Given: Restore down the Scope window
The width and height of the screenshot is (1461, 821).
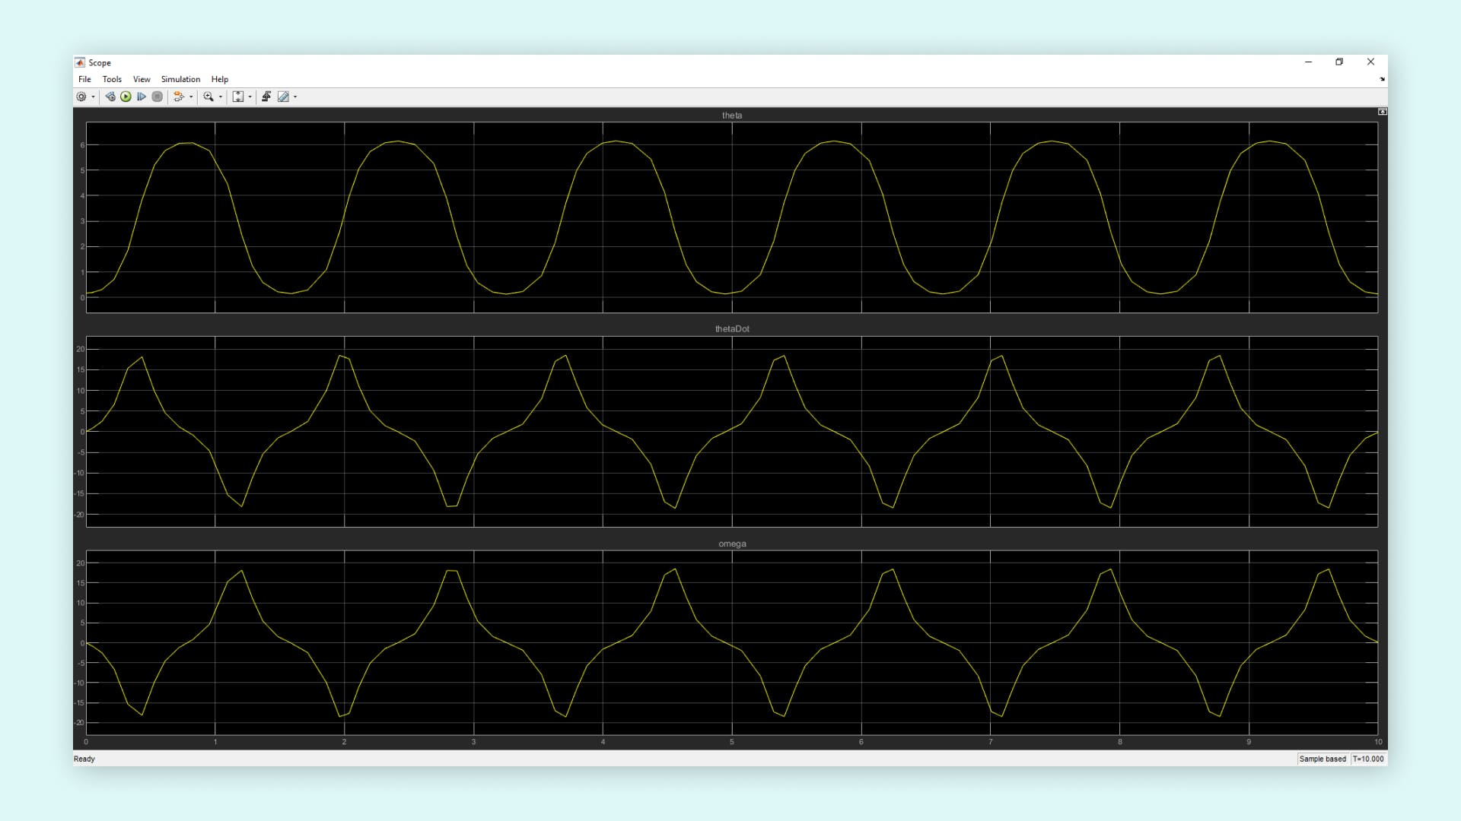Looking at the screenshot, I should [1339, 62].
